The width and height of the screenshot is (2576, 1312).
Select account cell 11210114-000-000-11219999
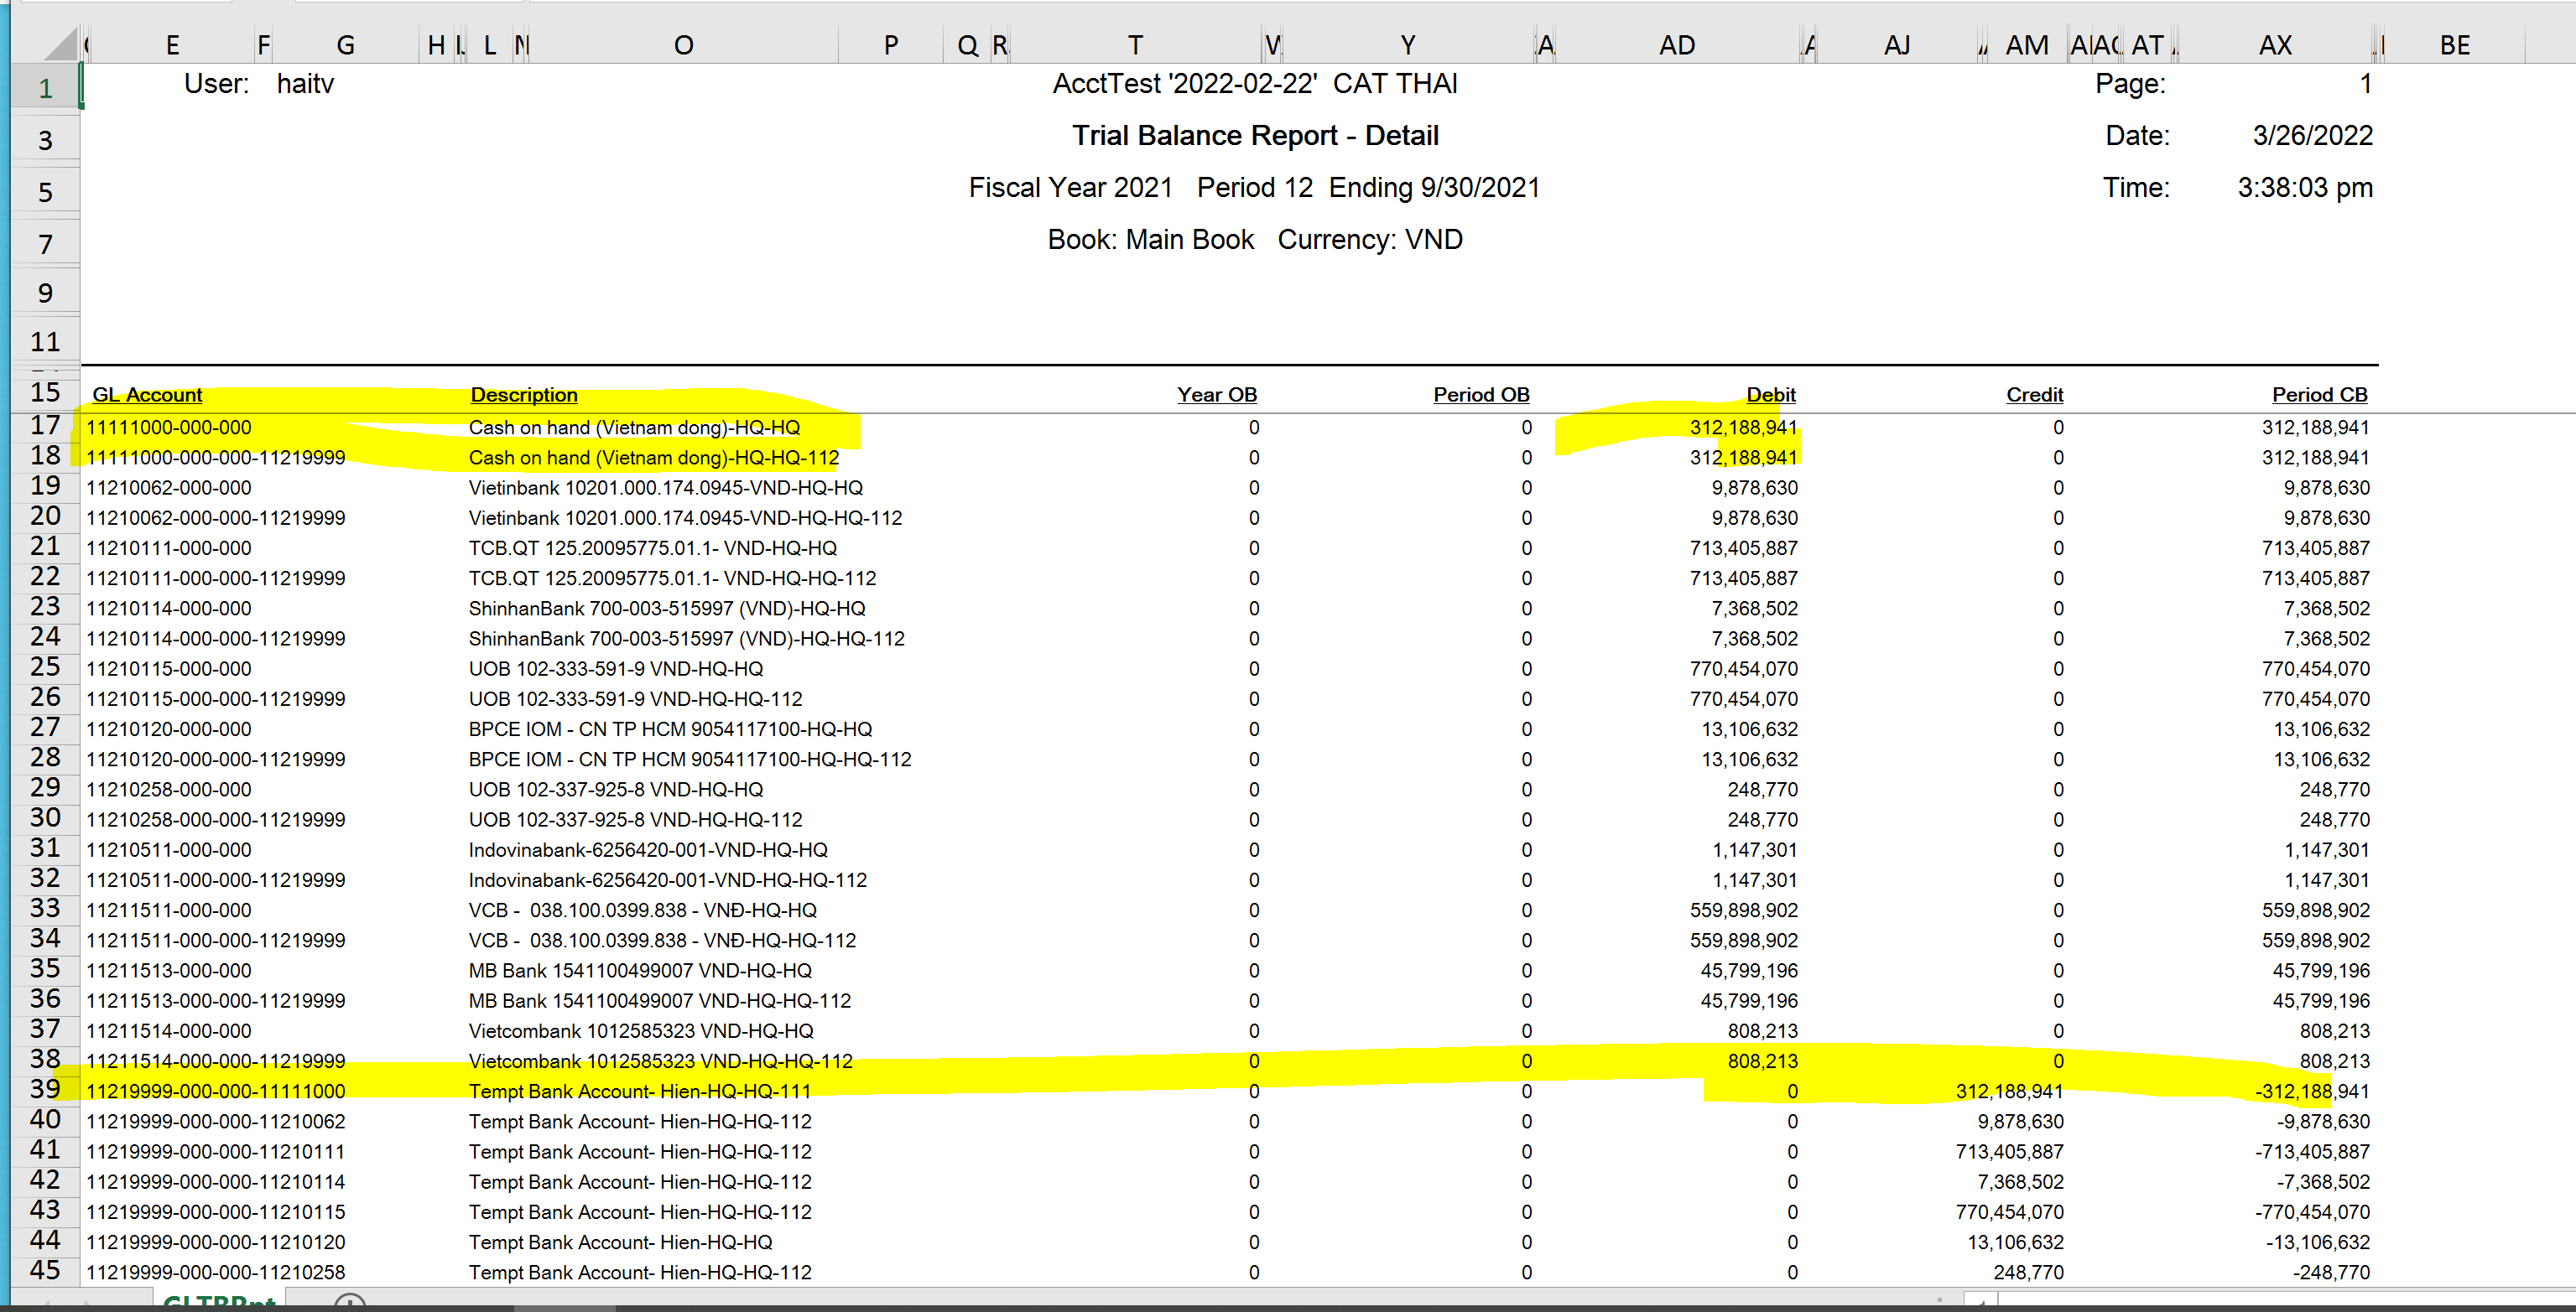[216, 639]
